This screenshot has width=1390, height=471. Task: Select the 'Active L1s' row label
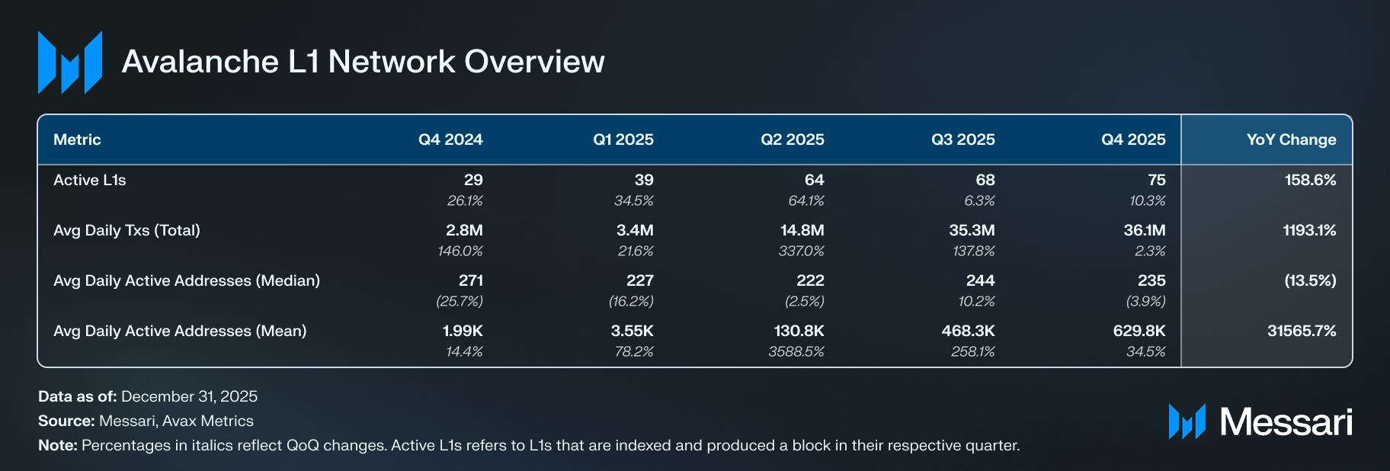click(x=90, y=180)
